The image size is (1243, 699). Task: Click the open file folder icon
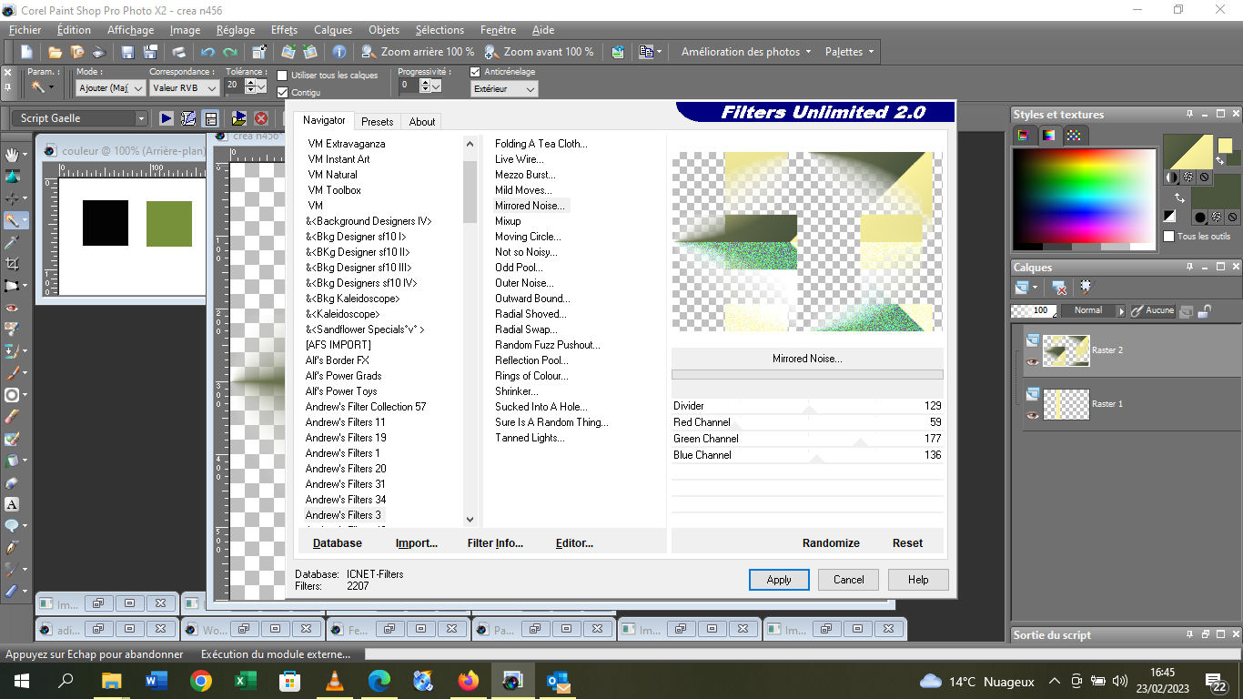(x=55, y=52)
